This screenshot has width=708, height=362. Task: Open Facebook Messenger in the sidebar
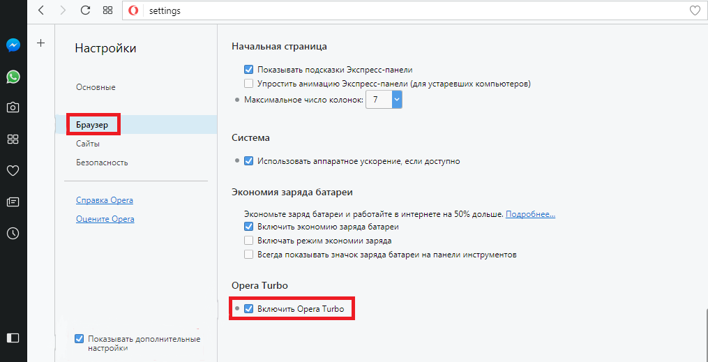(13, 45)
